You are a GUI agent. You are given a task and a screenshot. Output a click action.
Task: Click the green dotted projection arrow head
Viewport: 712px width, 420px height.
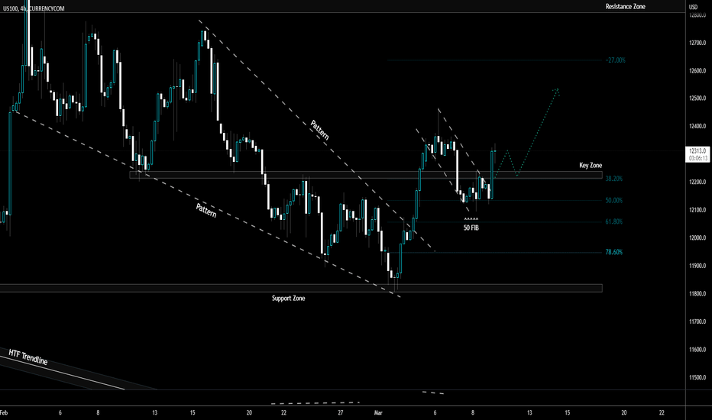pyautogui.click(x=556, y=92)
